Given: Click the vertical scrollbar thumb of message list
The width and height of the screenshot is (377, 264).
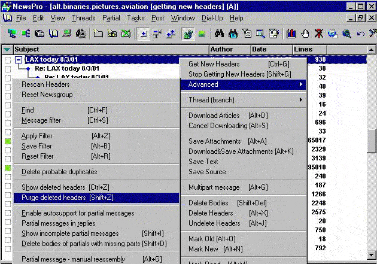Looking at the screenshot, I should (x=372, y=141).
